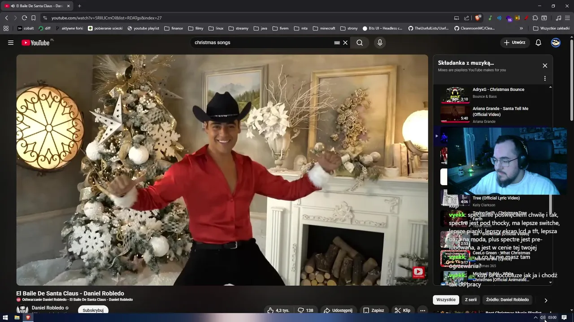The height and width of the screenshot is (322, 574).
Task: Select Wszystkie filter chip
Action: [446, 300]
